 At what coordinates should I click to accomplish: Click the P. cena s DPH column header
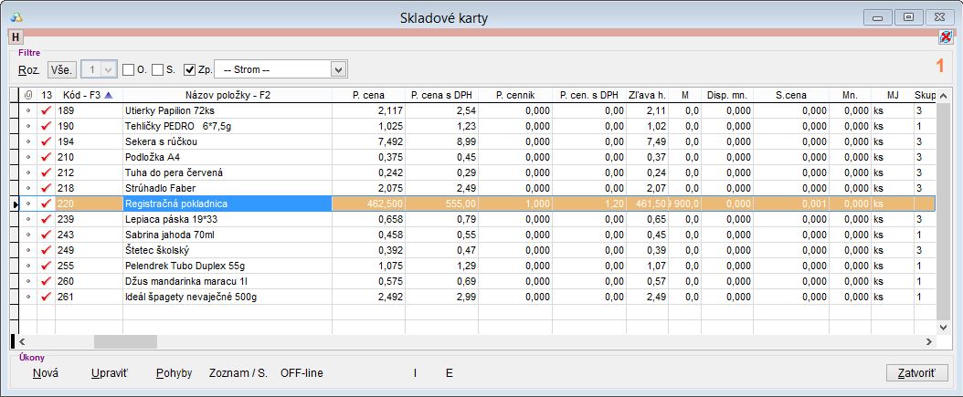[x=441, y=95]
